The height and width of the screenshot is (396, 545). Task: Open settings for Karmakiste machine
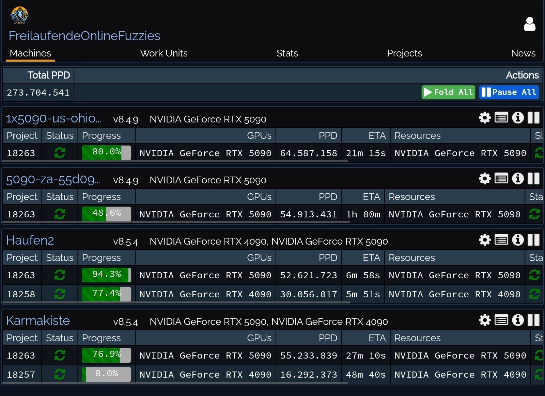(485, 320)
